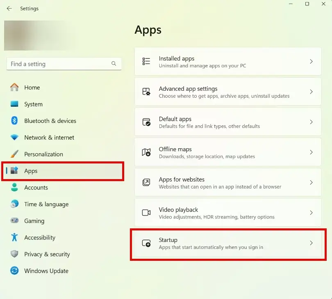Open Privacy & security label
The width and height of the screenshot is (332, 299).
coord(47,254)
